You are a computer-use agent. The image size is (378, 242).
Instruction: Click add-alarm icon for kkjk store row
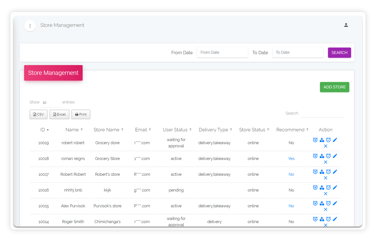pos(315,187)
